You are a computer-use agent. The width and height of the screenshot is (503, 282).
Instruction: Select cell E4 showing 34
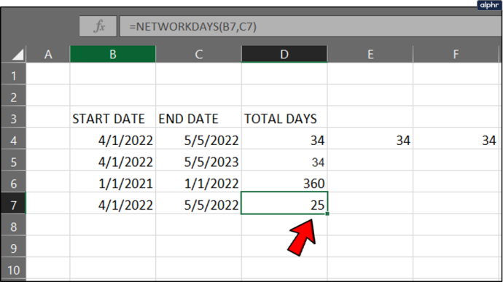(370, 140)
